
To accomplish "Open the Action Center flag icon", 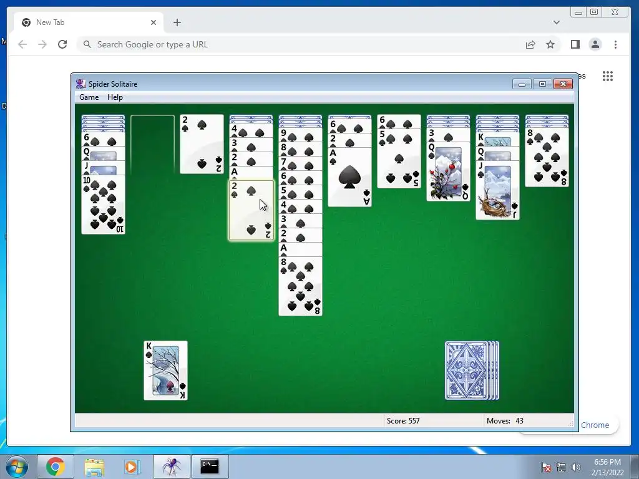I will pos(546,467).
